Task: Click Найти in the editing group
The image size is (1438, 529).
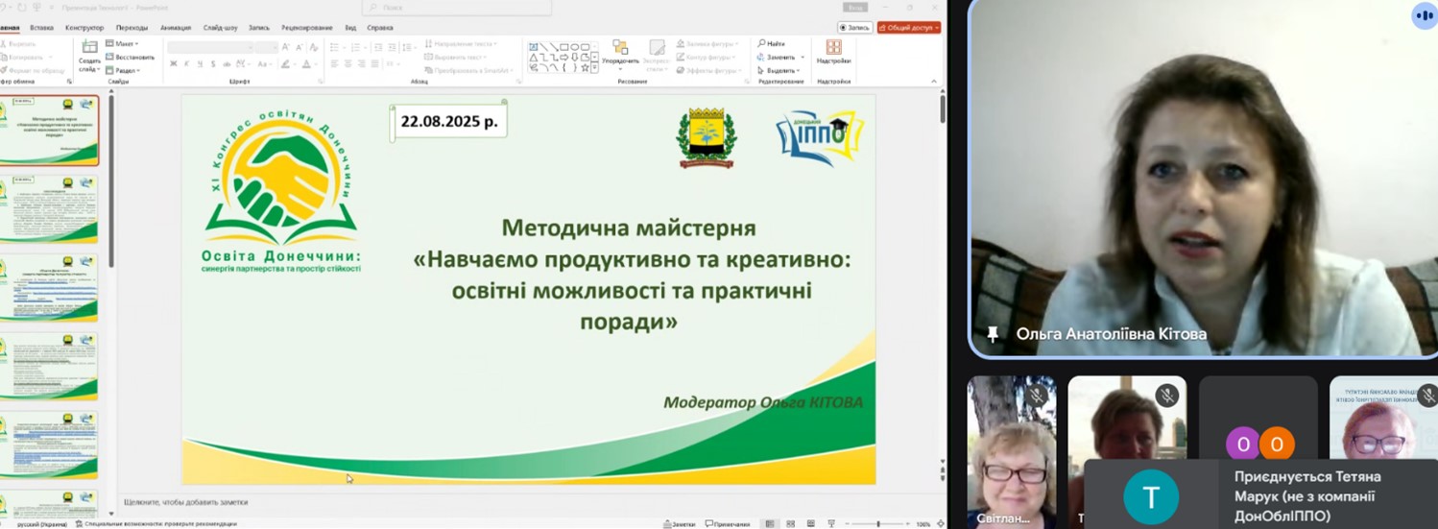Action: coord(771,44)
